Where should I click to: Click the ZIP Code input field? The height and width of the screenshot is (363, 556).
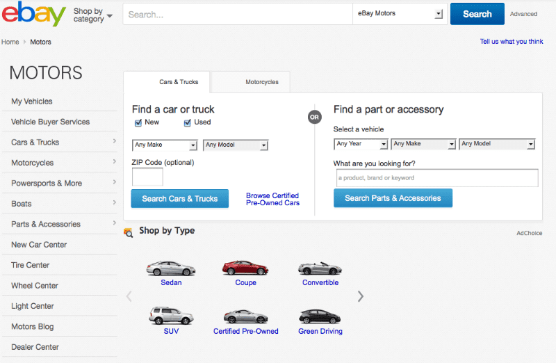coord(147,177)
